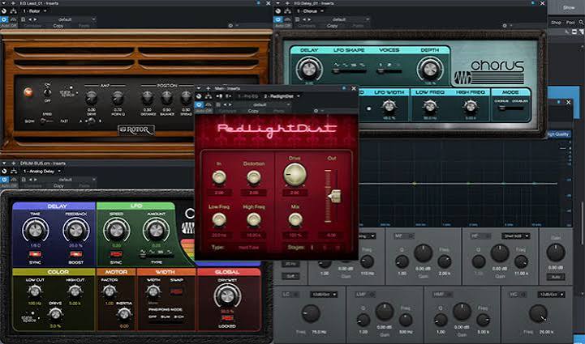Click the RedlightDist Drive knob

tap(295, 174)
